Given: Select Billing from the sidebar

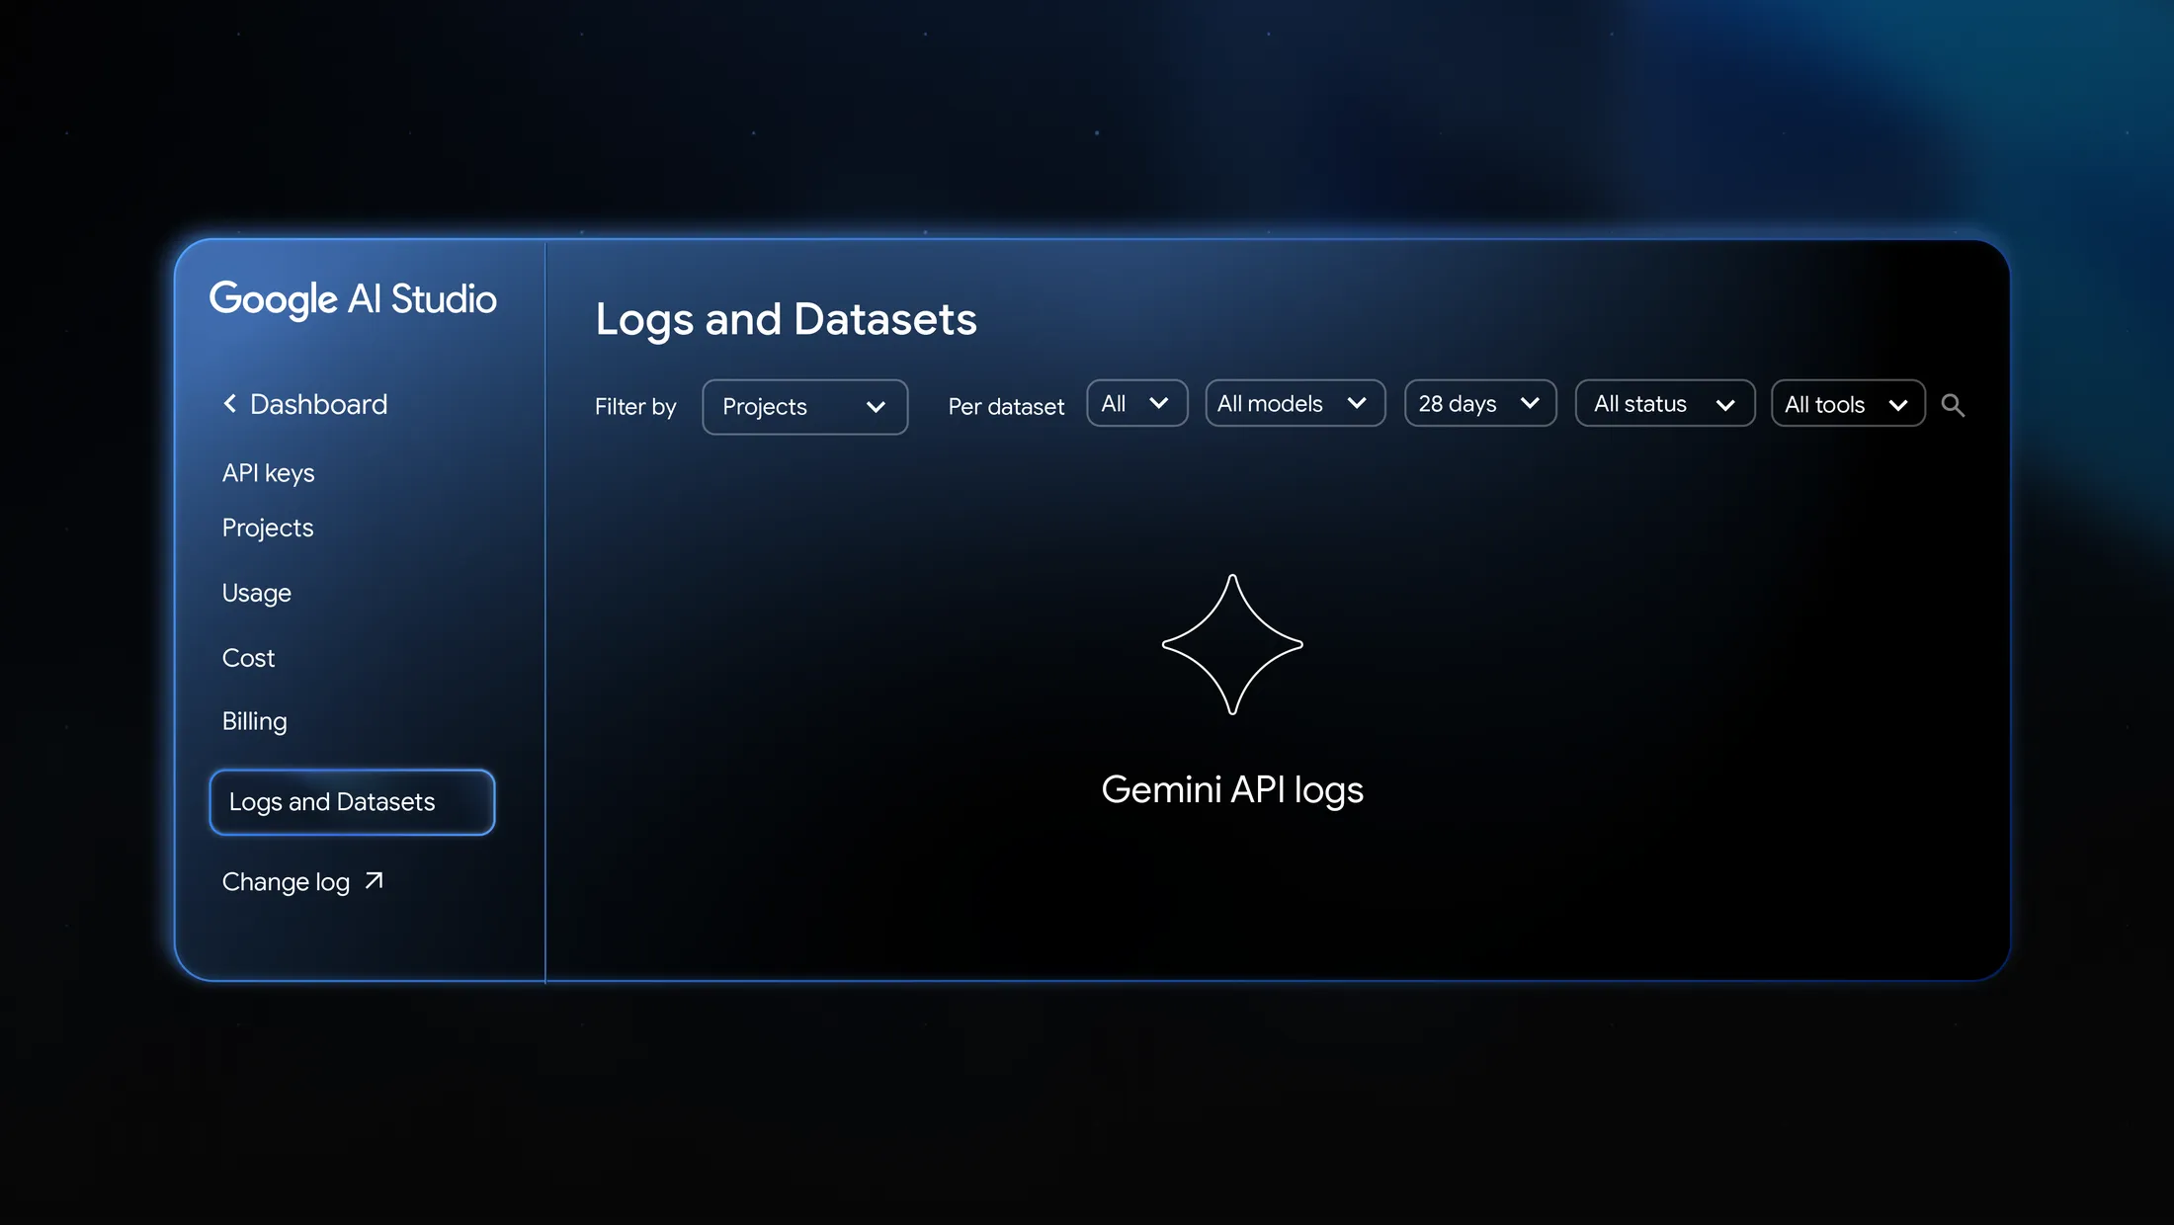Looking at the screenshot, I should coord(254,721).
